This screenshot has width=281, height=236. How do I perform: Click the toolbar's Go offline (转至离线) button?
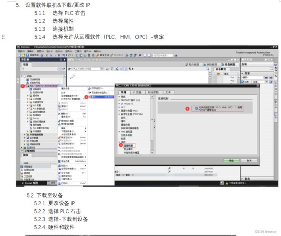click(x=116, y=55)
